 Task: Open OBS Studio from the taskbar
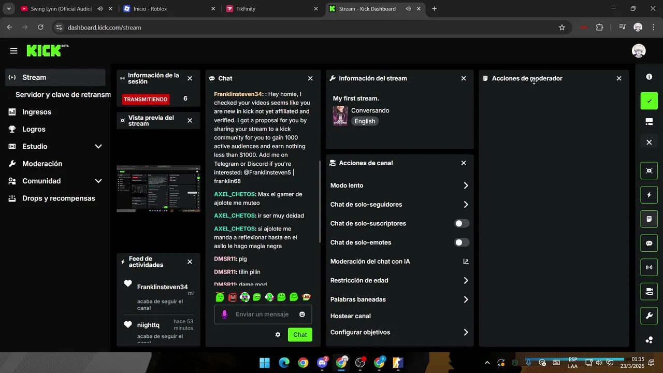pyautogui.click(x=360, y=363)
